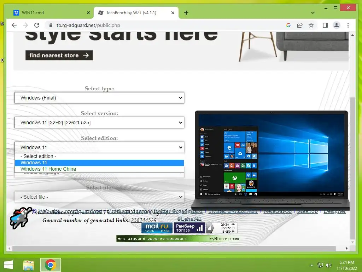Open the Select type dropdown

click(x=99, y=98)
